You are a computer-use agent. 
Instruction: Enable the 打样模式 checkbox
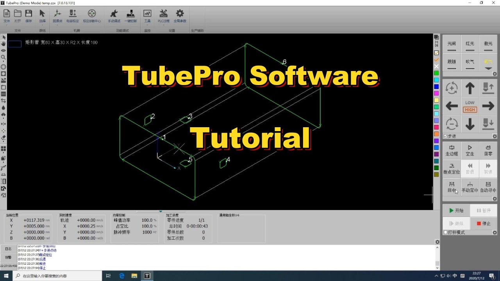(446, 232)
